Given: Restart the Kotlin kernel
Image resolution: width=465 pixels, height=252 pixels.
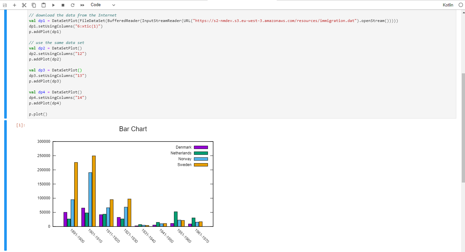Looking at the screenshot, I should [72, 5].
